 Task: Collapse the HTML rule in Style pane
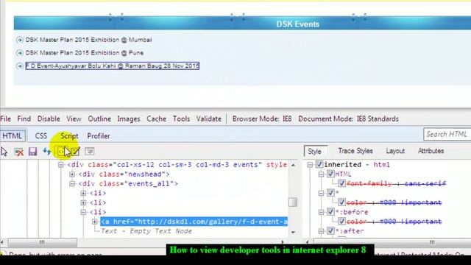(321, 174)
